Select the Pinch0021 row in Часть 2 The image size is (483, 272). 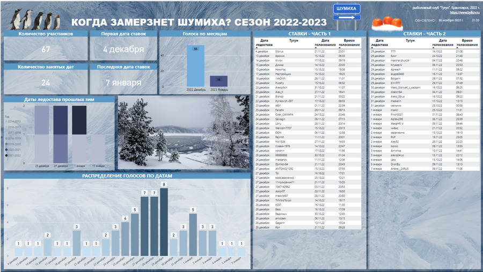(425, 115)
